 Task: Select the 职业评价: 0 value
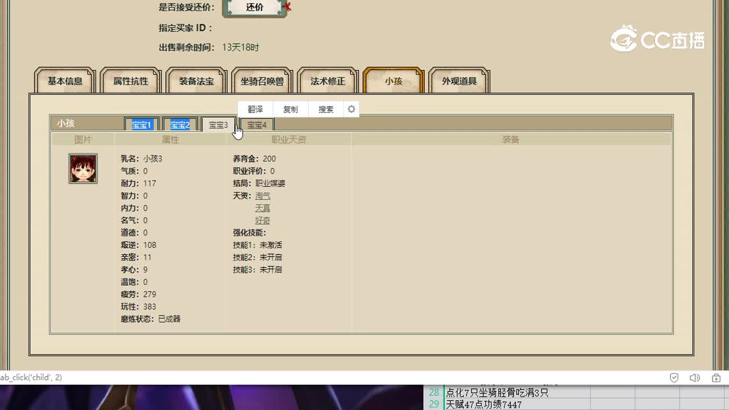(x=254, y=171)
